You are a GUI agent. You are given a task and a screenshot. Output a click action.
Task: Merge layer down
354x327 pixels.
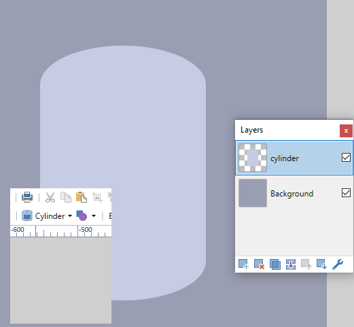(x=291, y=264)
